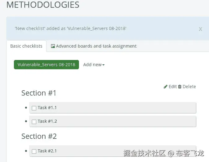This screenshot has height=162, width=209.
Task: Click the Section #1 heading
Action: [x=39, y=93]
